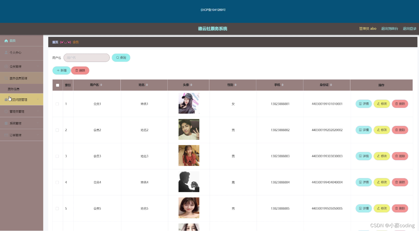Expand 会员管理 using its chevron arrow
The image size is (419, 231).
tap(38, 67)
